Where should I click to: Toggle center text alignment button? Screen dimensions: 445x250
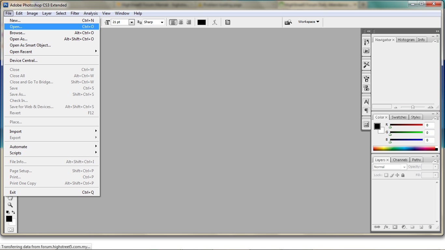click(x=181, y=22)
